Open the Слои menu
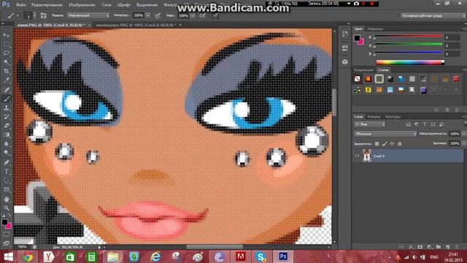 [107, 5]
